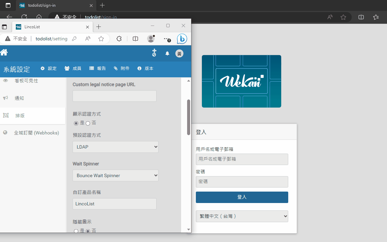387x242 pixels.
Task: Open the Wait Spinner dropdown
Action: pos(115,175)
